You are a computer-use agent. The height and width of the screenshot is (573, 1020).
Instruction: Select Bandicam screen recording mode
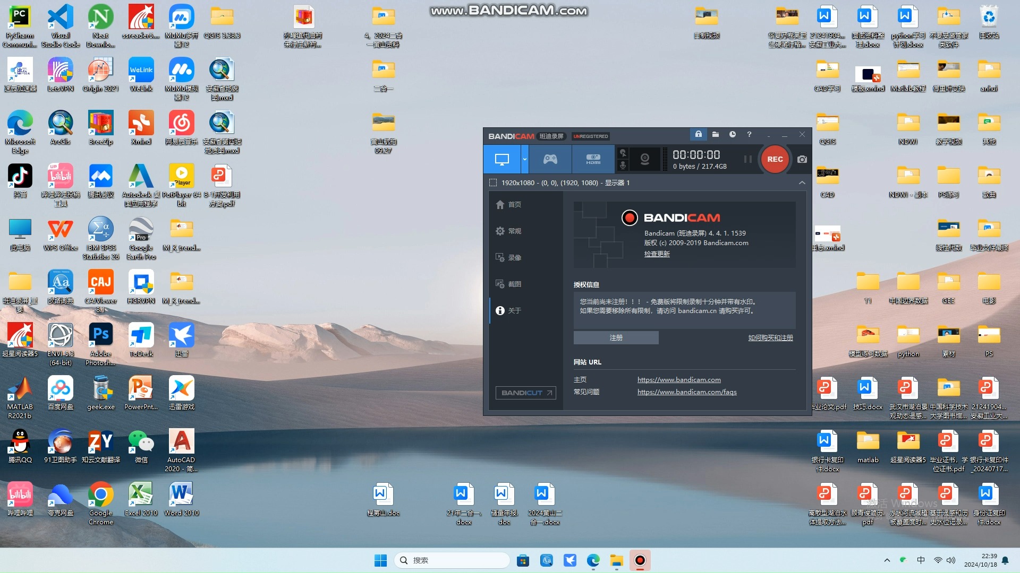click(x=502, y=159)
